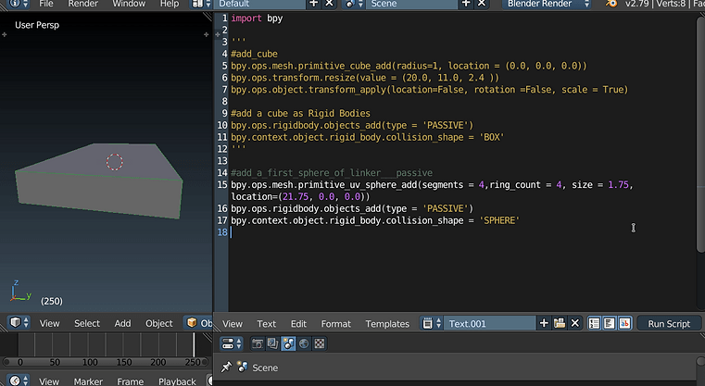Open the screen layout browse dropdown
705x386 pixels.
(201, 4)
